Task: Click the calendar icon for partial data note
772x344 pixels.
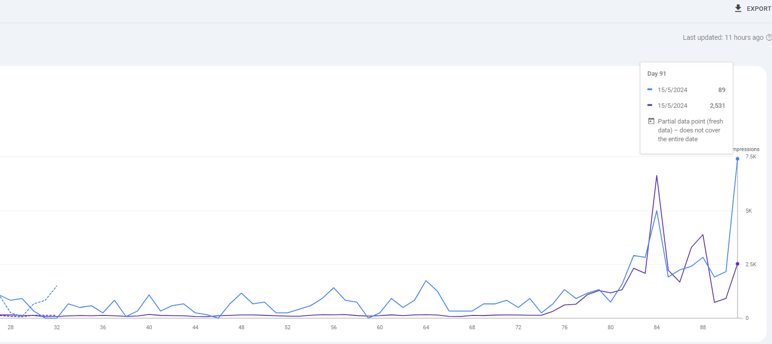Action: tap(651, 121)
